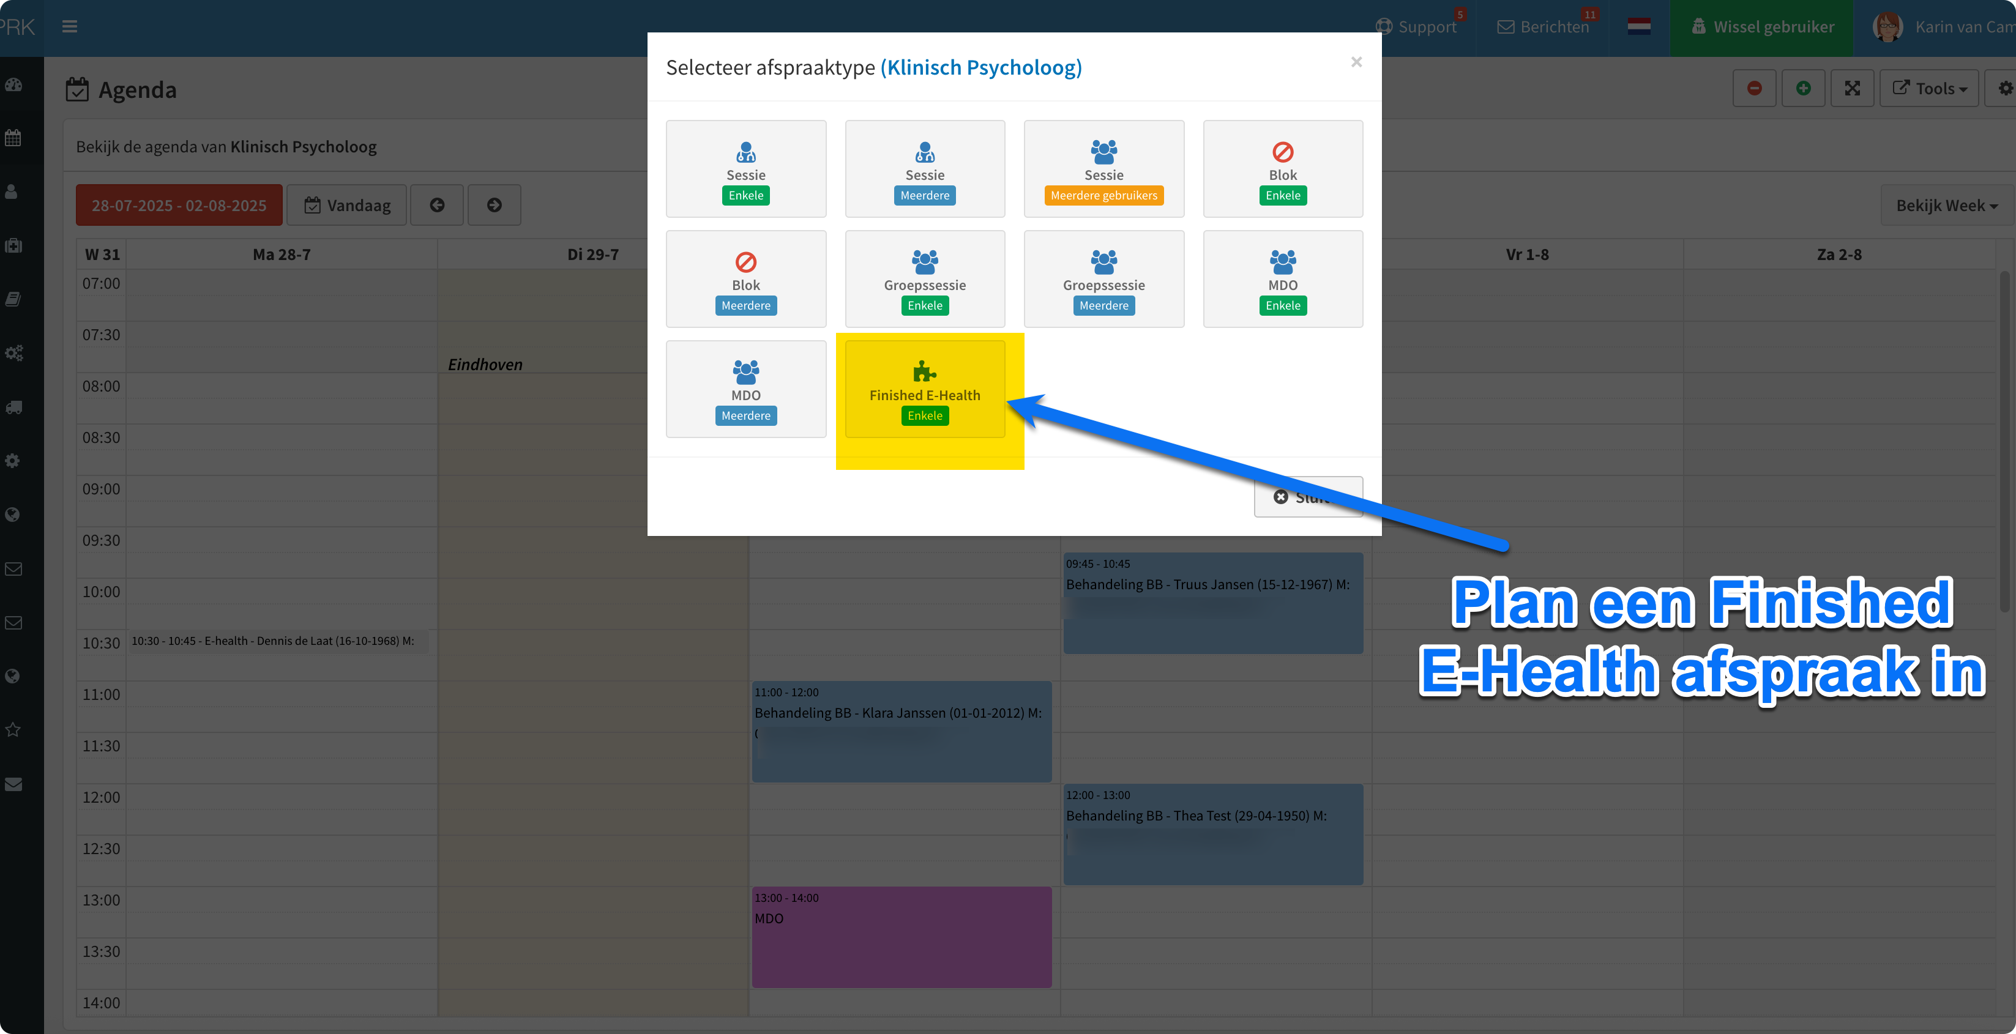Image resolution: width=2016 pixels, height=1034 pixels.
Task: Pick the Sessie Meerdere gebruikers type
Action: pyautogui.click(x=1103, y=169)
